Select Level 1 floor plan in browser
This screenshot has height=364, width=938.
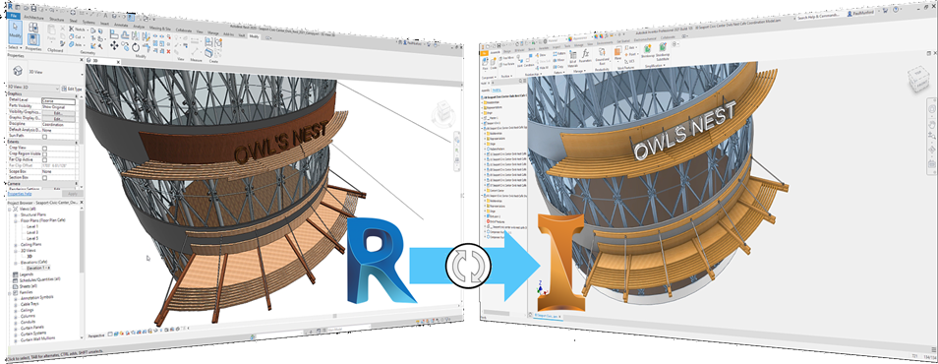pos(31,227)
